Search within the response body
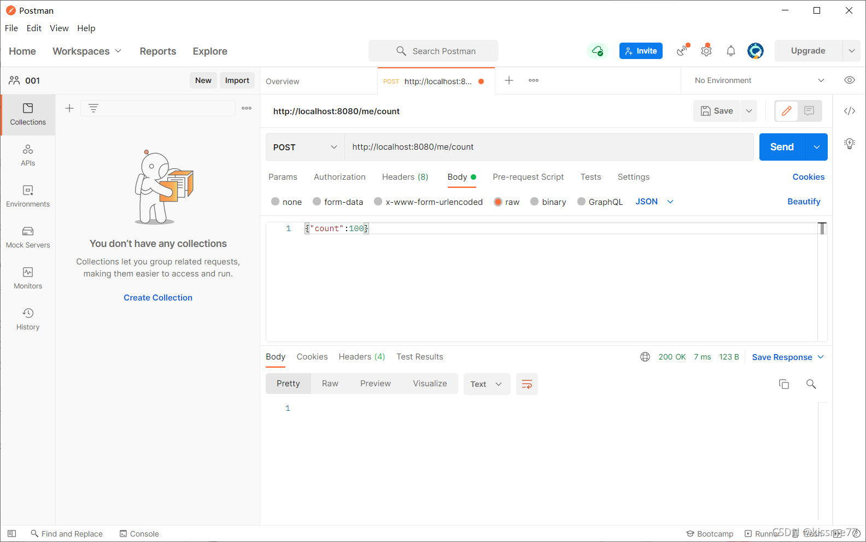The width and height of the screenshot is (866, 542). pos(811,384)
